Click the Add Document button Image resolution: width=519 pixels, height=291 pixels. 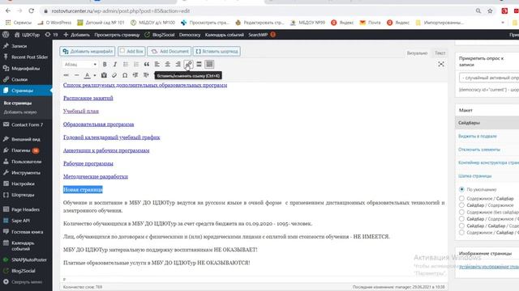click(x=169, y=52)
